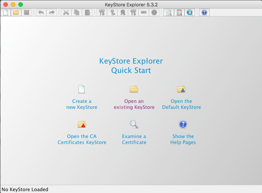
Task: Click the Set KeyStore Password toolbar icon
Action: 144,12
